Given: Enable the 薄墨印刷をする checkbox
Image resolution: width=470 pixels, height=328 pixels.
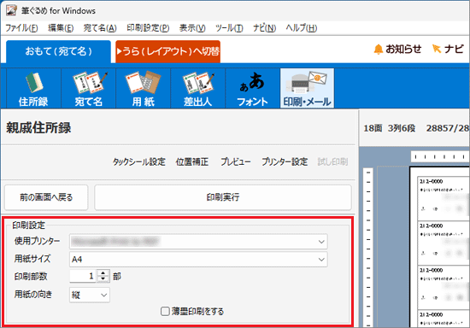Looking at the screenshot, I should point(165,311).
